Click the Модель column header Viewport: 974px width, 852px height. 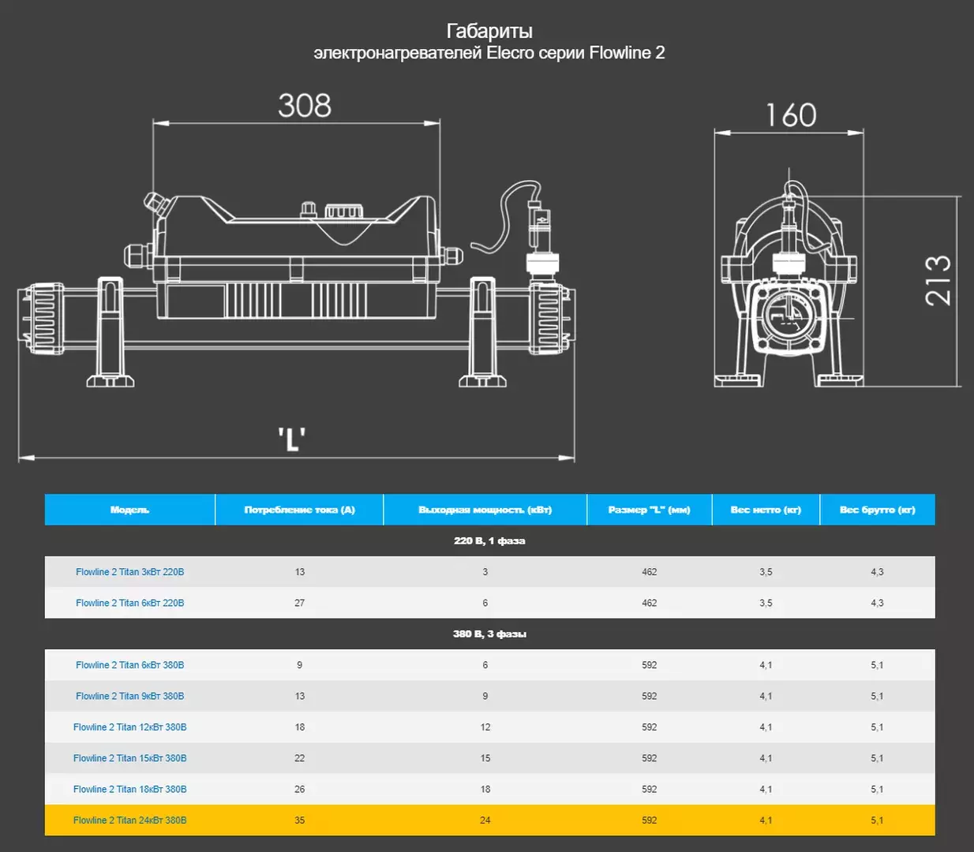129,510
